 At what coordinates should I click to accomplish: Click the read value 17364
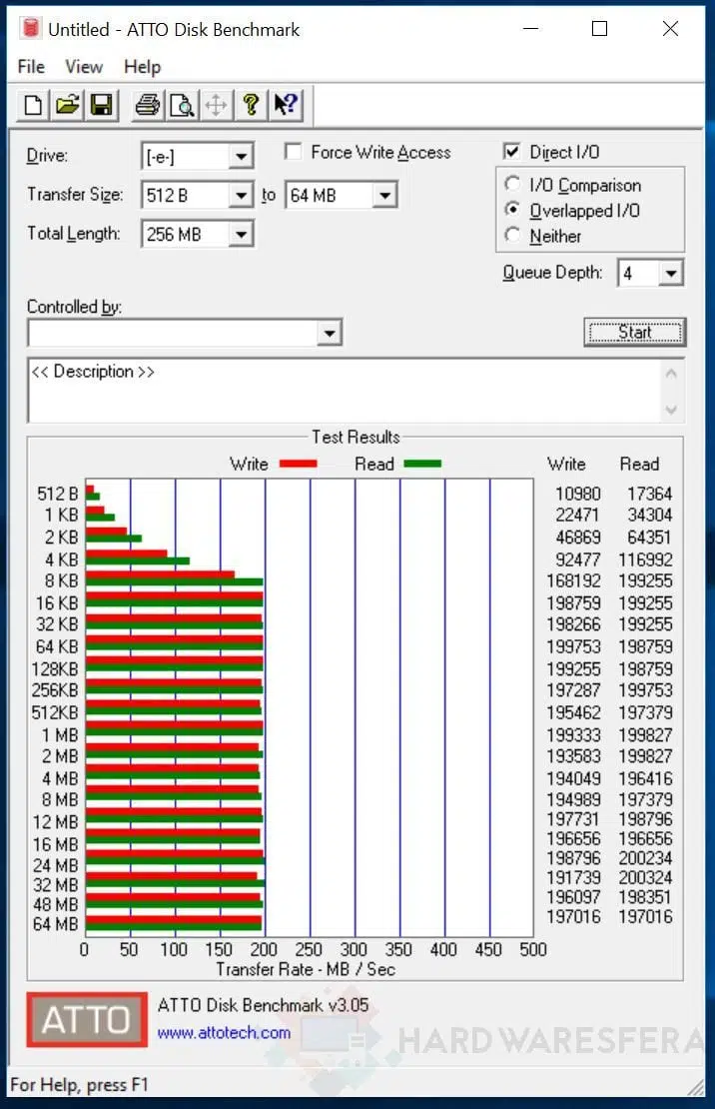click(x=649, y=493)
